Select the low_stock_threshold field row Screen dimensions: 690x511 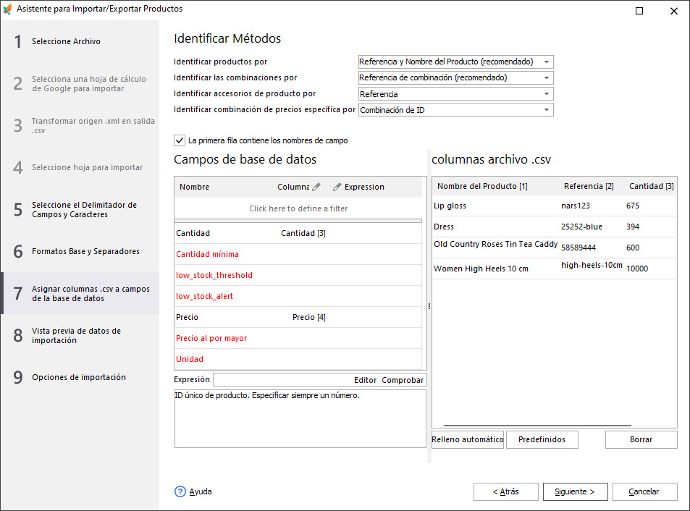[x=298, y=275]
